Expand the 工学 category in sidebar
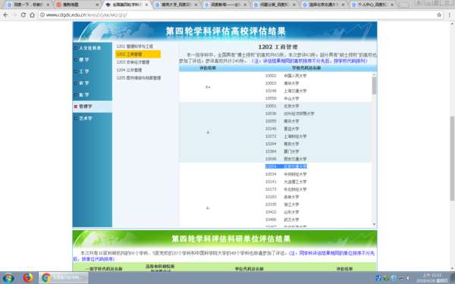 tap(84, 71)
